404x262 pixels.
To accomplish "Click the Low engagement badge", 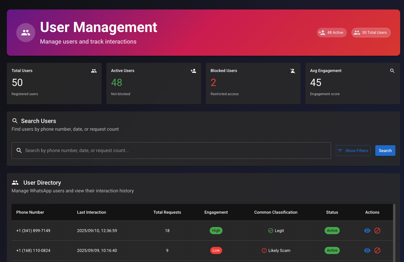I will point(216,250).
